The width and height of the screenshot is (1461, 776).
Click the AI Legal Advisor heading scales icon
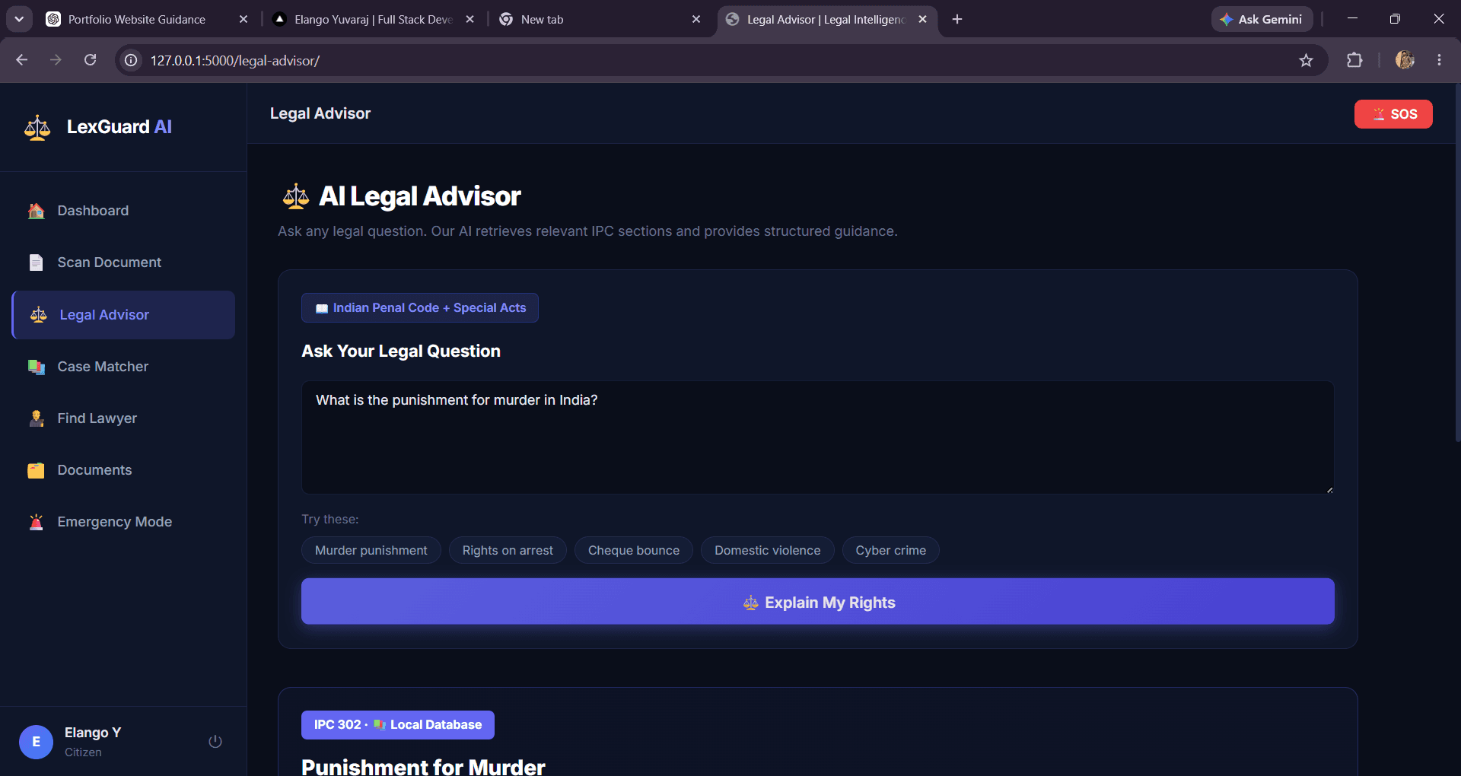pyautogui.click(x=296, y=196)
